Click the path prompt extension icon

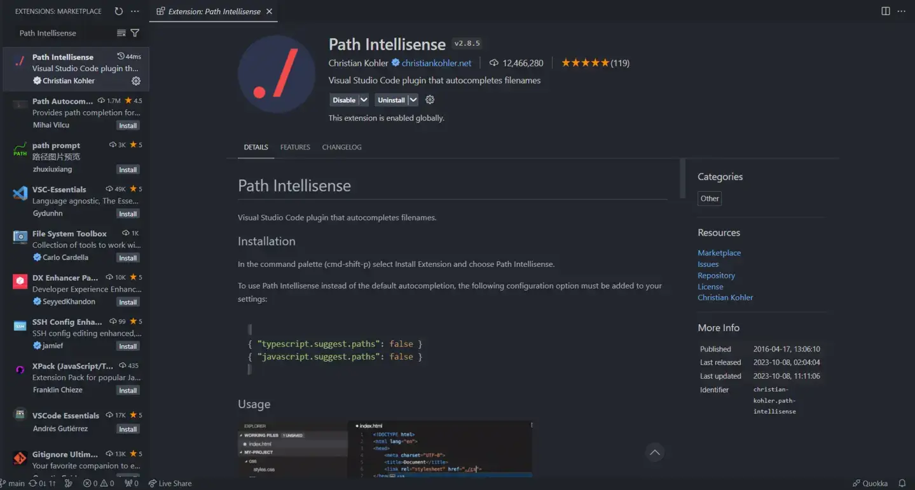point(20,149)
